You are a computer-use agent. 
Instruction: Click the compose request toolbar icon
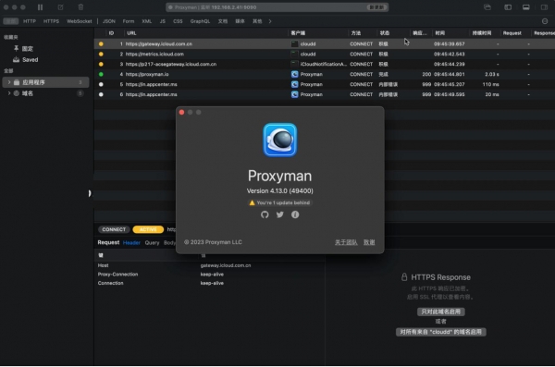pyautogui.click(x=60, y=7)
